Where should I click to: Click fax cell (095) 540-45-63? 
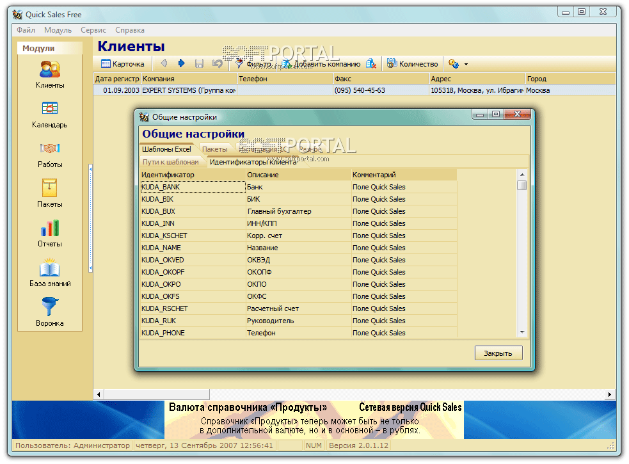click(x=381, y=90)
